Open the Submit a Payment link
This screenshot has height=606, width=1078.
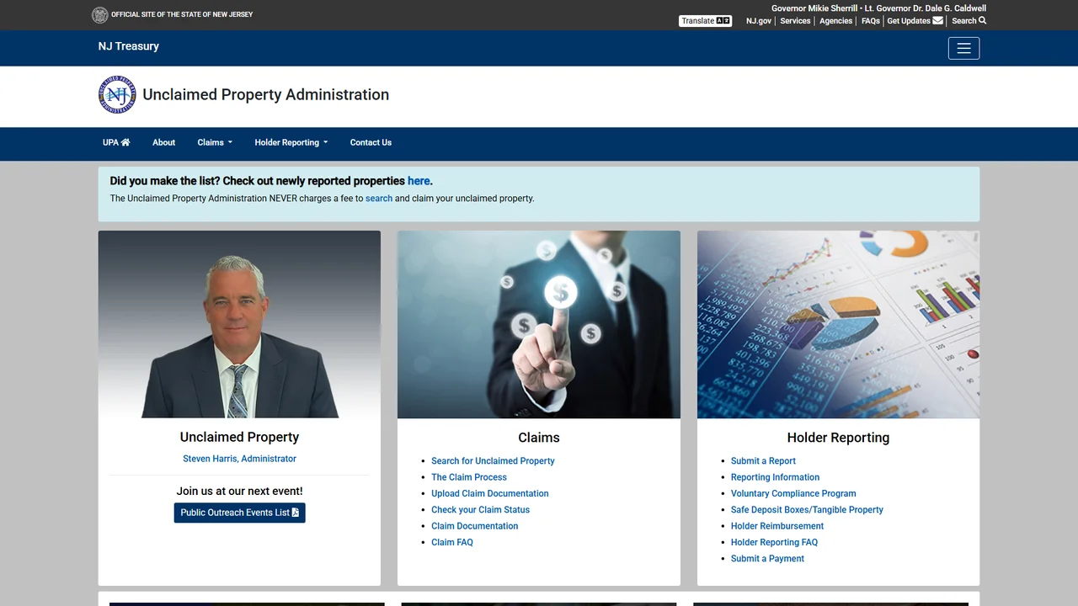[x=767, y=559]
